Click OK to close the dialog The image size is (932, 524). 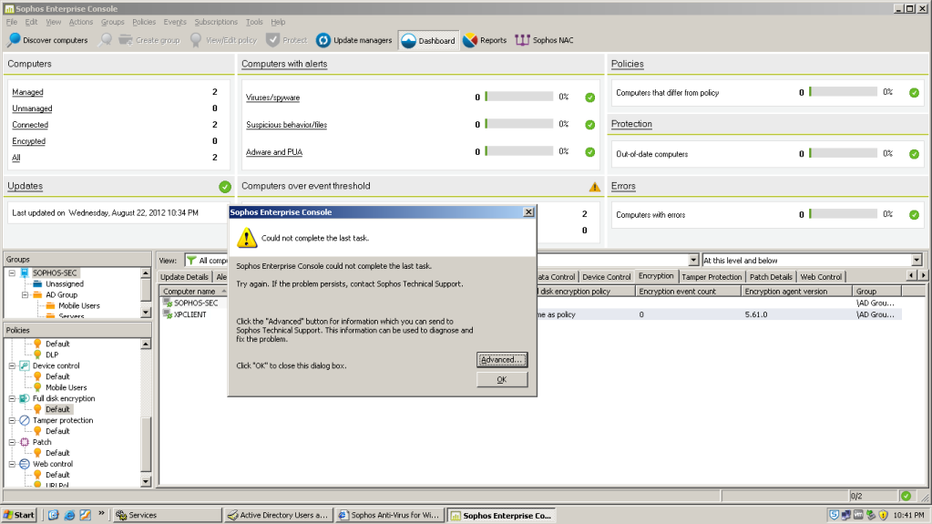coord(502,379)
